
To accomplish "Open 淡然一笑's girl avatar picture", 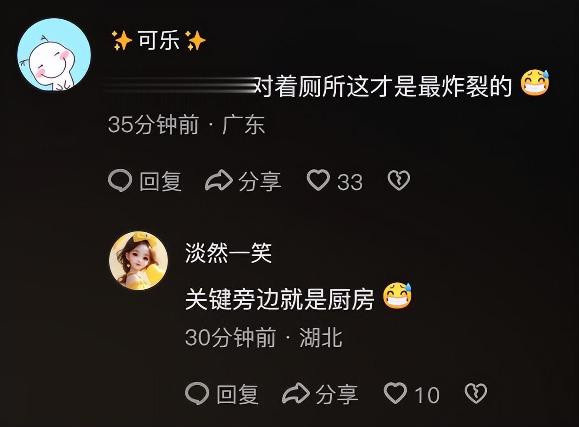I will coord(139,261).
